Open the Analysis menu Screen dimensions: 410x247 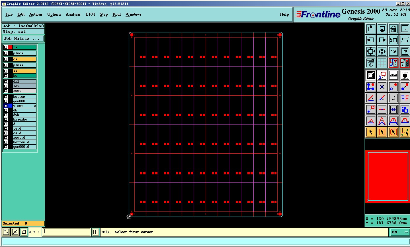pyautogui.click(x=73, y=14)
